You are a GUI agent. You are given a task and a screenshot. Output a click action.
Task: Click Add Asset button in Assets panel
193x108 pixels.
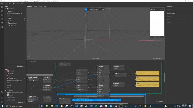tap(21, 103)
